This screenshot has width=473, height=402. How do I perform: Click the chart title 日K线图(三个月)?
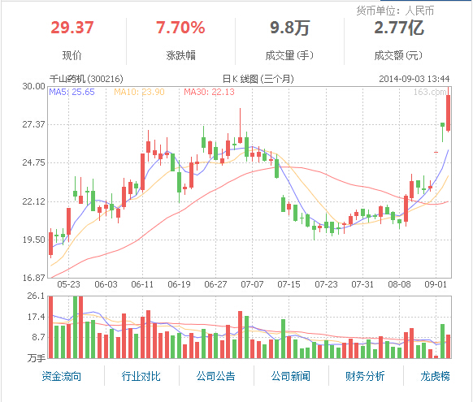(258, 79)
